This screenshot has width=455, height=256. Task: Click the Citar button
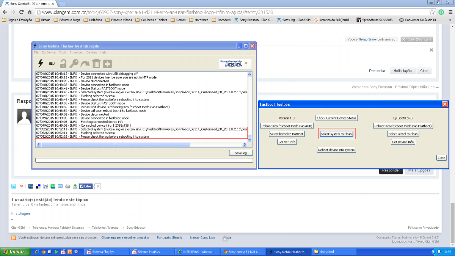[x=424, y=71]
